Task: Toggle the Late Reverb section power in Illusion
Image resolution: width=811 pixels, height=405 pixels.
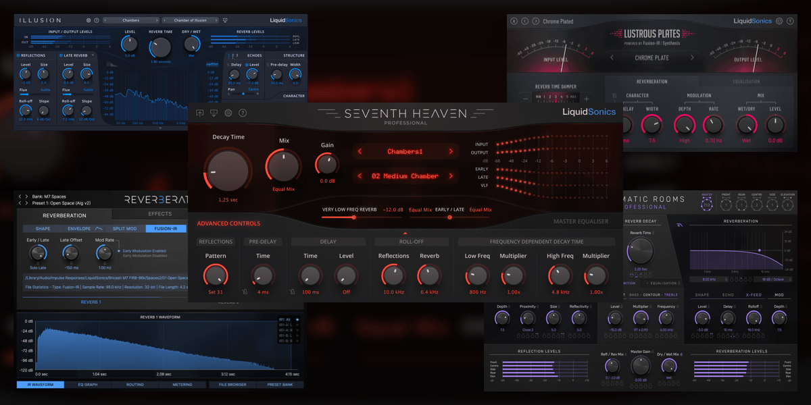Action: [x=59, y=56]
